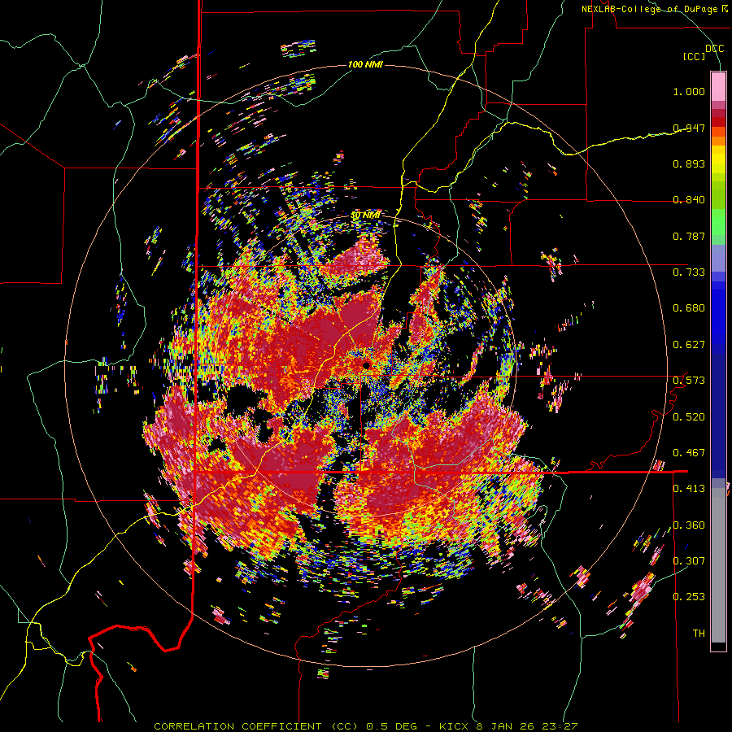Click the 100 NMI range ring label

coord(365,64)
